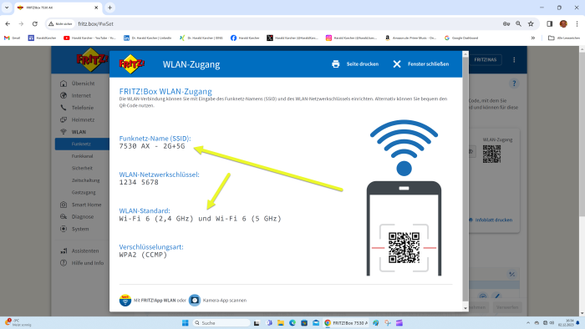The image size is (585, 329).
Task: Close the FRITZ!Box 7530 AX tab
Action: pos(96,8)
